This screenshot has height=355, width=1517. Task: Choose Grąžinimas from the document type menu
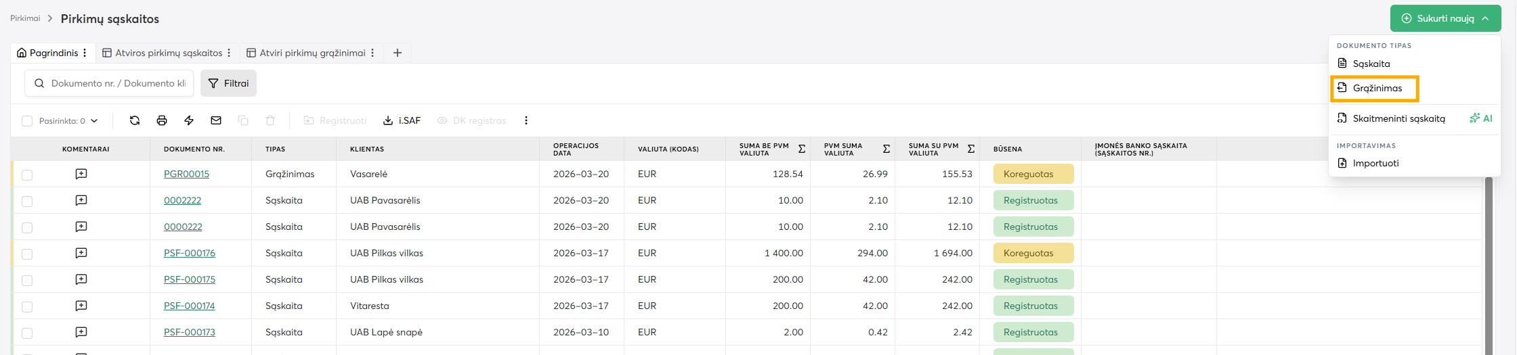1377,88
